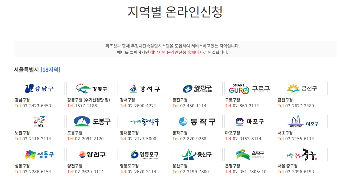Select the 금천구청 label text
The image size is (341, 182).
pyautogui.click(x=285, y=100)
